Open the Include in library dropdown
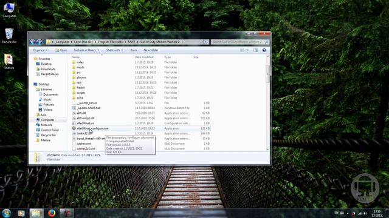This screenshot has width=389, height=218. coord(86,50)
